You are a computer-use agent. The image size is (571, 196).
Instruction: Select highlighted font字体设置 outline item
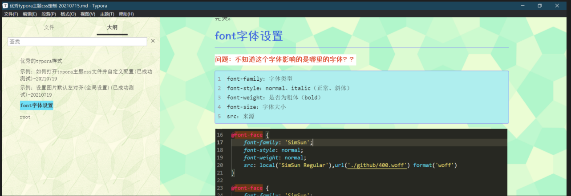pos(36,106)
